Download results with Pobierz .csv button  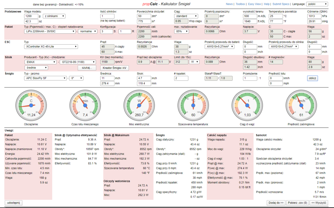point(296,202)
